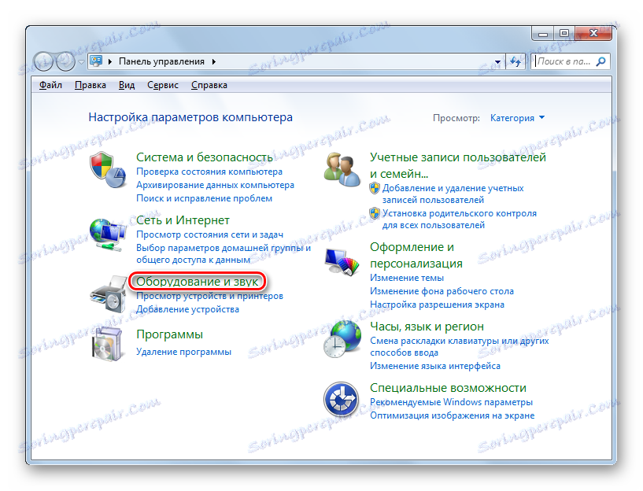Click the Programs install-disc icon
The height and width of the screenshot is (491, 643).
[x=108, y=345]
